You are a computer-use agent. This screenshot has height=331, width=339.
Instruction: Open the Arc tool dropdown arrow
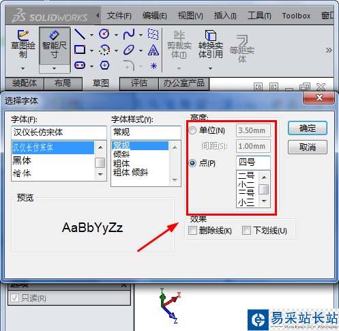pos(116,51)
